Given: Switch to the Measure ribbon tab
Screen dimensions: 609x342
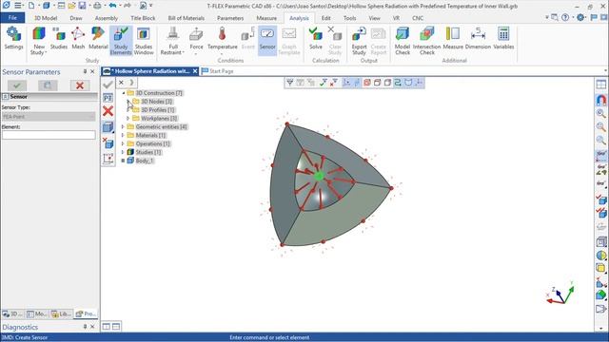Looking at the screenshot, I should [266, 18].
